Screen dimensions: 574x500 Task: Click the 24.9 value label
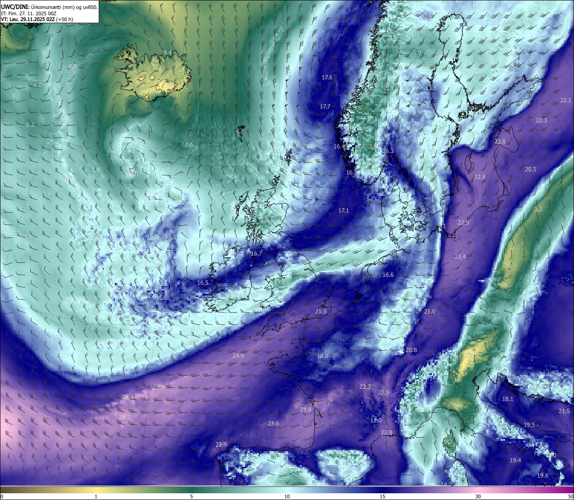coord(239,356)
